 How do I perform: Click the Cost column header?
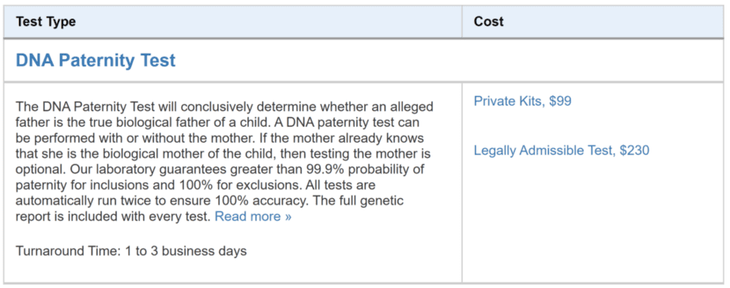click(488, 22)
